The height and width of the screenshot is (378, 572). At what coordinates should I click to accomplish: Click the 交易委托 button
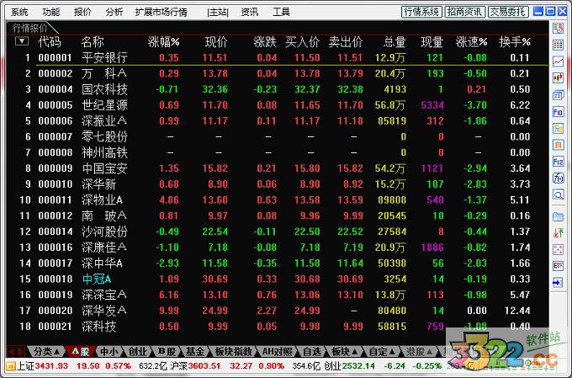point(508,12)
